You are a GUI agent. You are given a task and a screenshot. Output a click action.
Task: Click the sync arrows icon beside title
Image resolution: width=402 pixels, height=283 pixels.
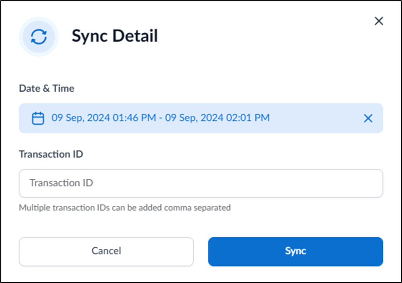(39, 37)
